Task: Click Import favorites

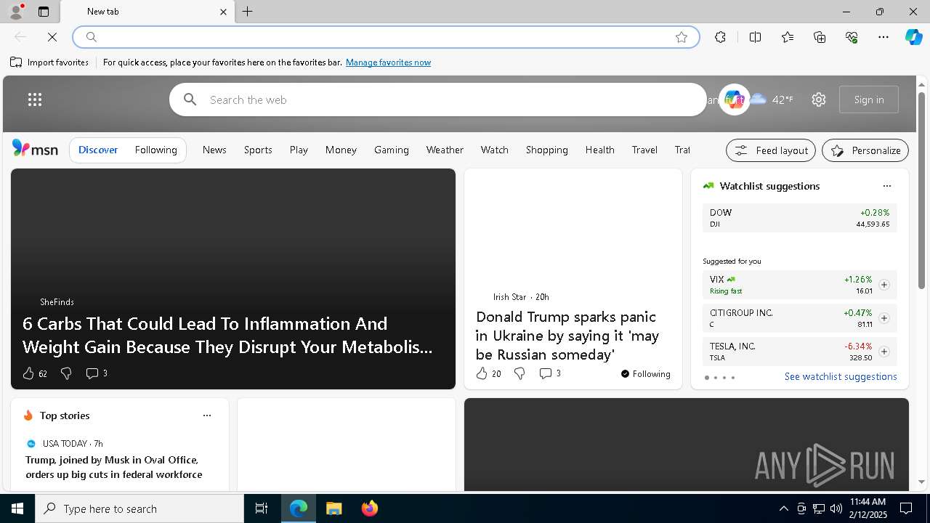Action: tap(49, 62)
